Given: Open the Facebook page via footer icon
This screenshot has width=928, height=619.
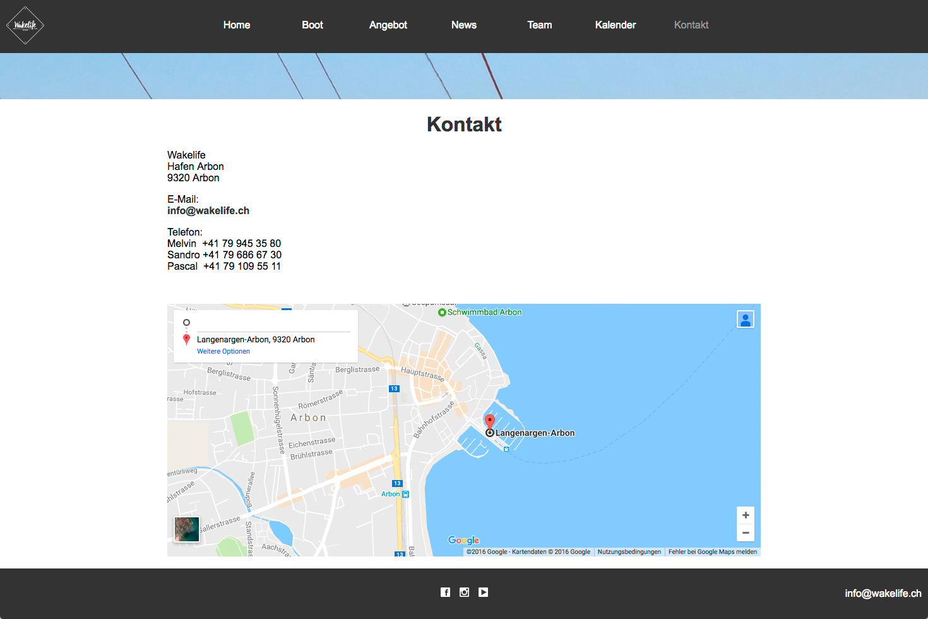Looking at the screenshot, I should 445,592.
